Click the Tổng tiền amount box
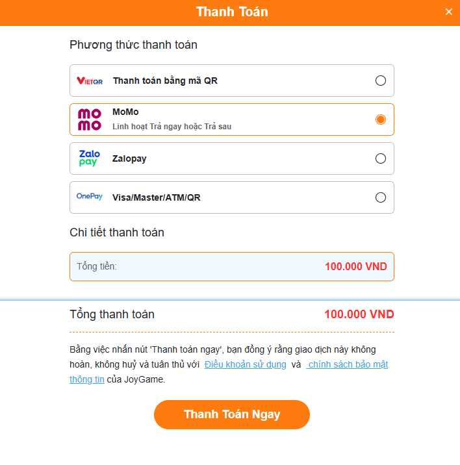 pos(232,266)
